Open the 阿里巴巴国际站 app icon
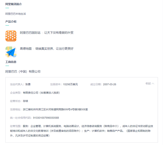This screenshot has width=165, height=145. click(x=11, y=36)
